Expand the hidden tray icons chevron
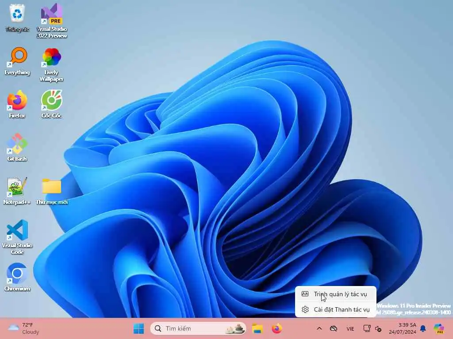 319,328
